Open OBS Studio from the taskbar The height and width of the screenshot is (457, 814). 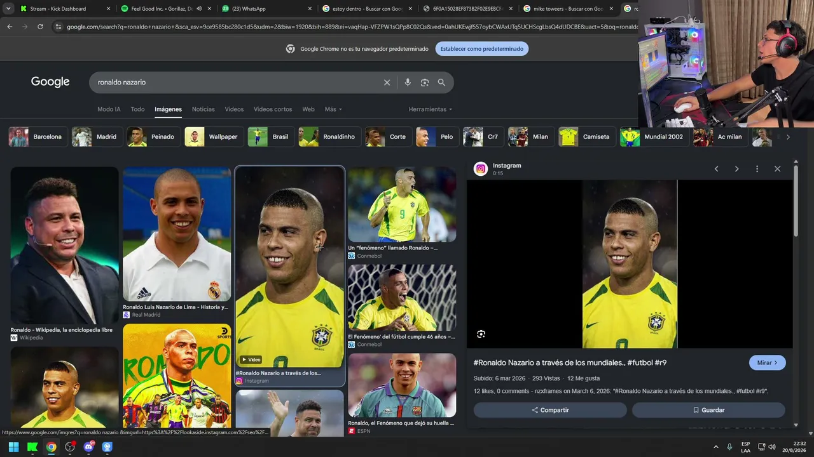pos(70,447)
